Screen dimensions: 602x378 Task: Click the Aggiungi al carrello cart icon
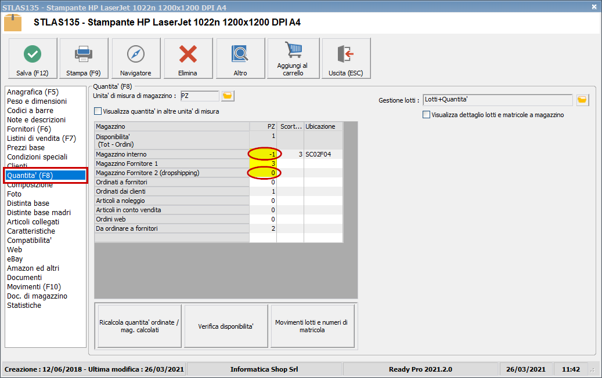coord(293,57)
